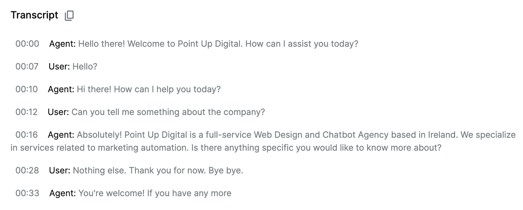Go to the 00:12 timestamp
Viewport: 523px width, 210px height.
(27, 112)
